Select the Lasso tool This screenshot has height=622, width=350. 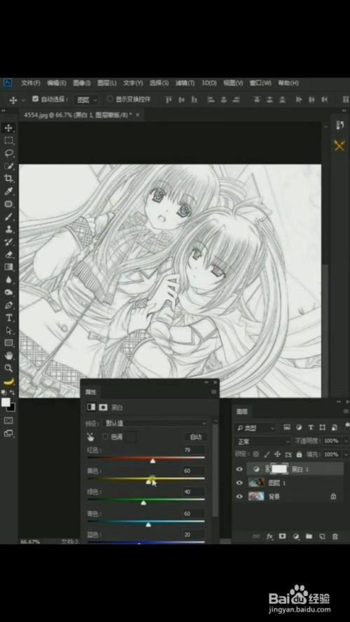coord(8,153)
